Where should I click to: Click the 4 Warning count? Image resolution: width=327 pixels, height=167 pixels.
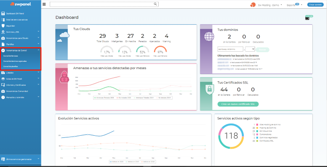[167, 36]
